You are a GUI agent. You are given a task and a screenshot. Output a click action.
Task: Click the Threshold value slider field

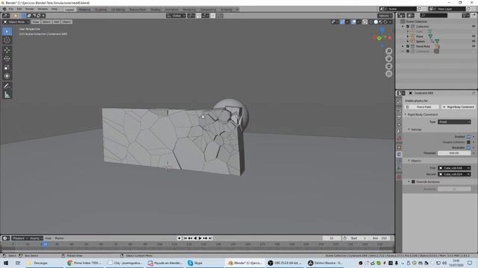click(454, 153)
